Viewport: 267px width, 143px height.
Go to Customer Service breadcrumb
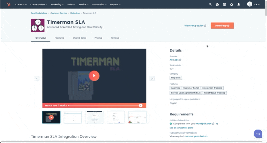(59, 13)
